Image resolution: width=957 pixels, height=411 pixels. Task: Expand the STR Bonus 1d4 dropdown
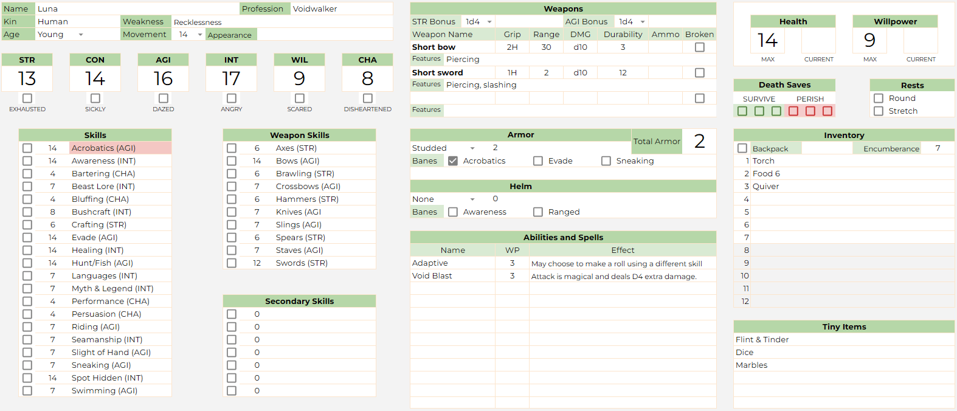489,22
